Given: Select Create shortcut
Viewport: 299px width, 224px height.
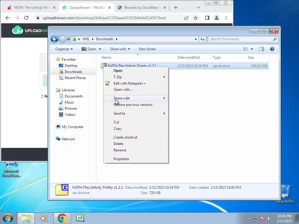Looking at the screenshot, I should [x=136, y=137].
